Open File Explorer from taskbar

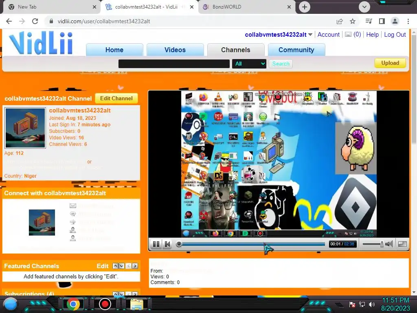pos(137,304)
